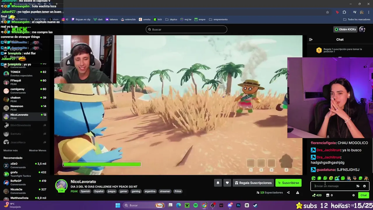Open the CapCut icon in the taskbar
The width and height of the screenshot is (373, 210).
pos(247,205)
